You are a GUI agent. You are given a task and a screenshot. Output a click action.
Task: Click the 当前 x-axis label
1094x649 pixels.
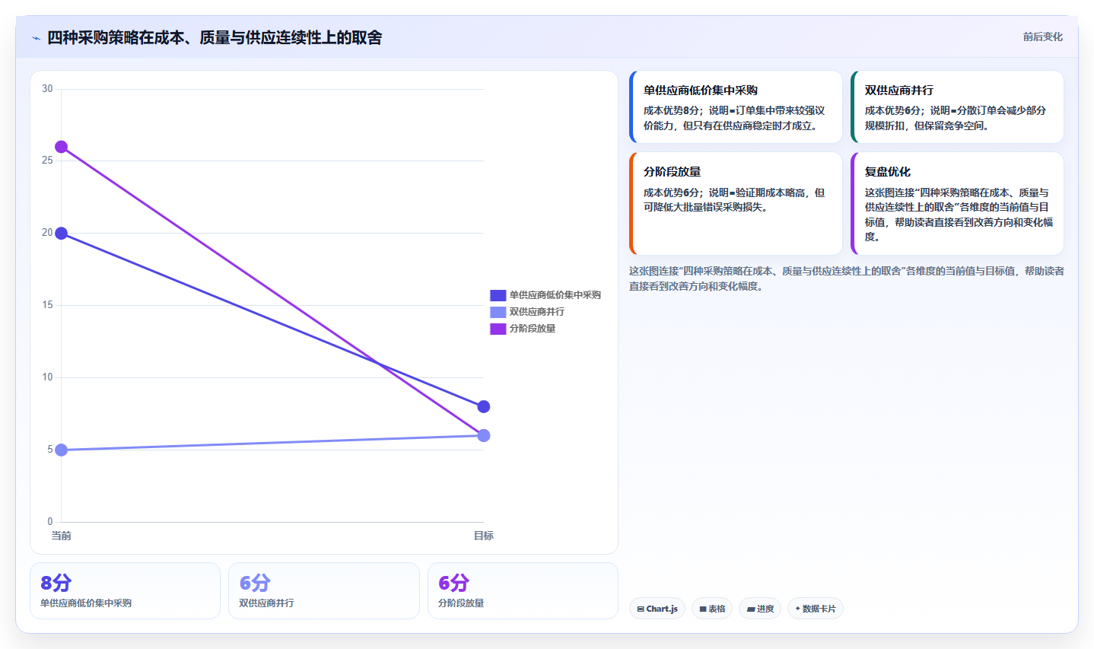[x=61, y=536]
